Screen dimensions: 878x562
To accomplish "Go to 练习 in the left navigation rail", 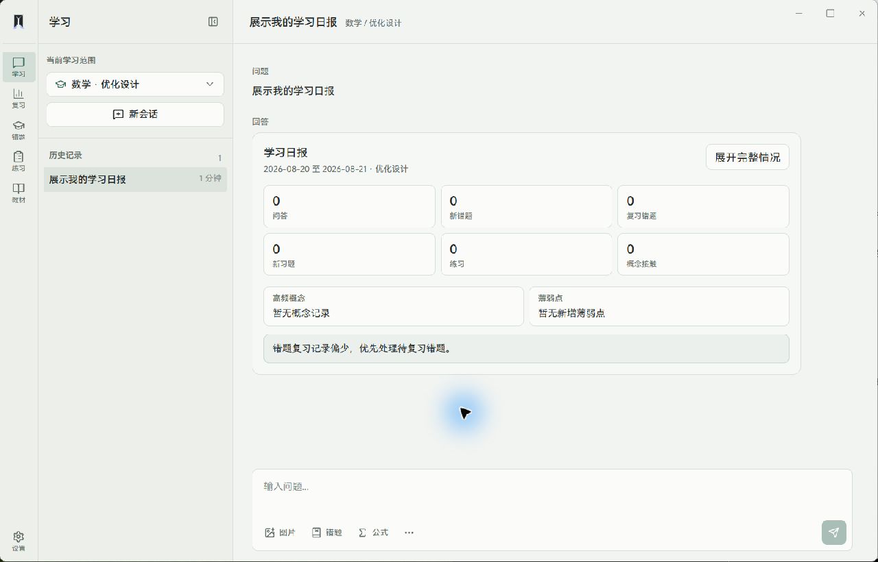I will (19, 162).
